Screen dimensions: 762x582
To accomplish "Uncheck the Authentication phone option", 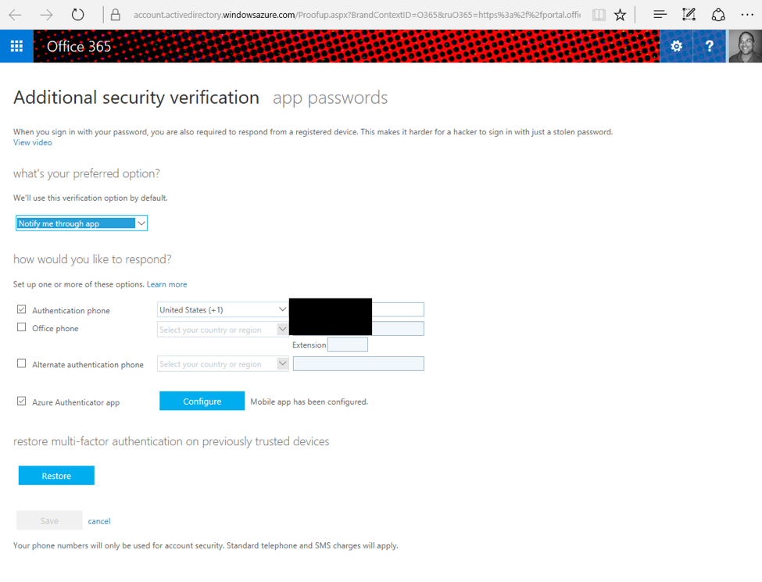I will pos(22,309).
